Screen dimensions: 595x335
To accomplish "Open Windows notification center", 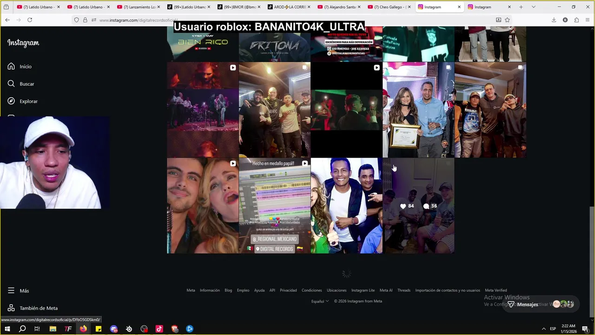I will click(585, 329).
